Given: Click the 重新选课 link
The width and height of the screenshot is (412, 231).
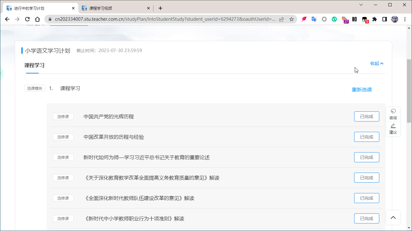Looking at the screenshot, I should click(362, 90).
